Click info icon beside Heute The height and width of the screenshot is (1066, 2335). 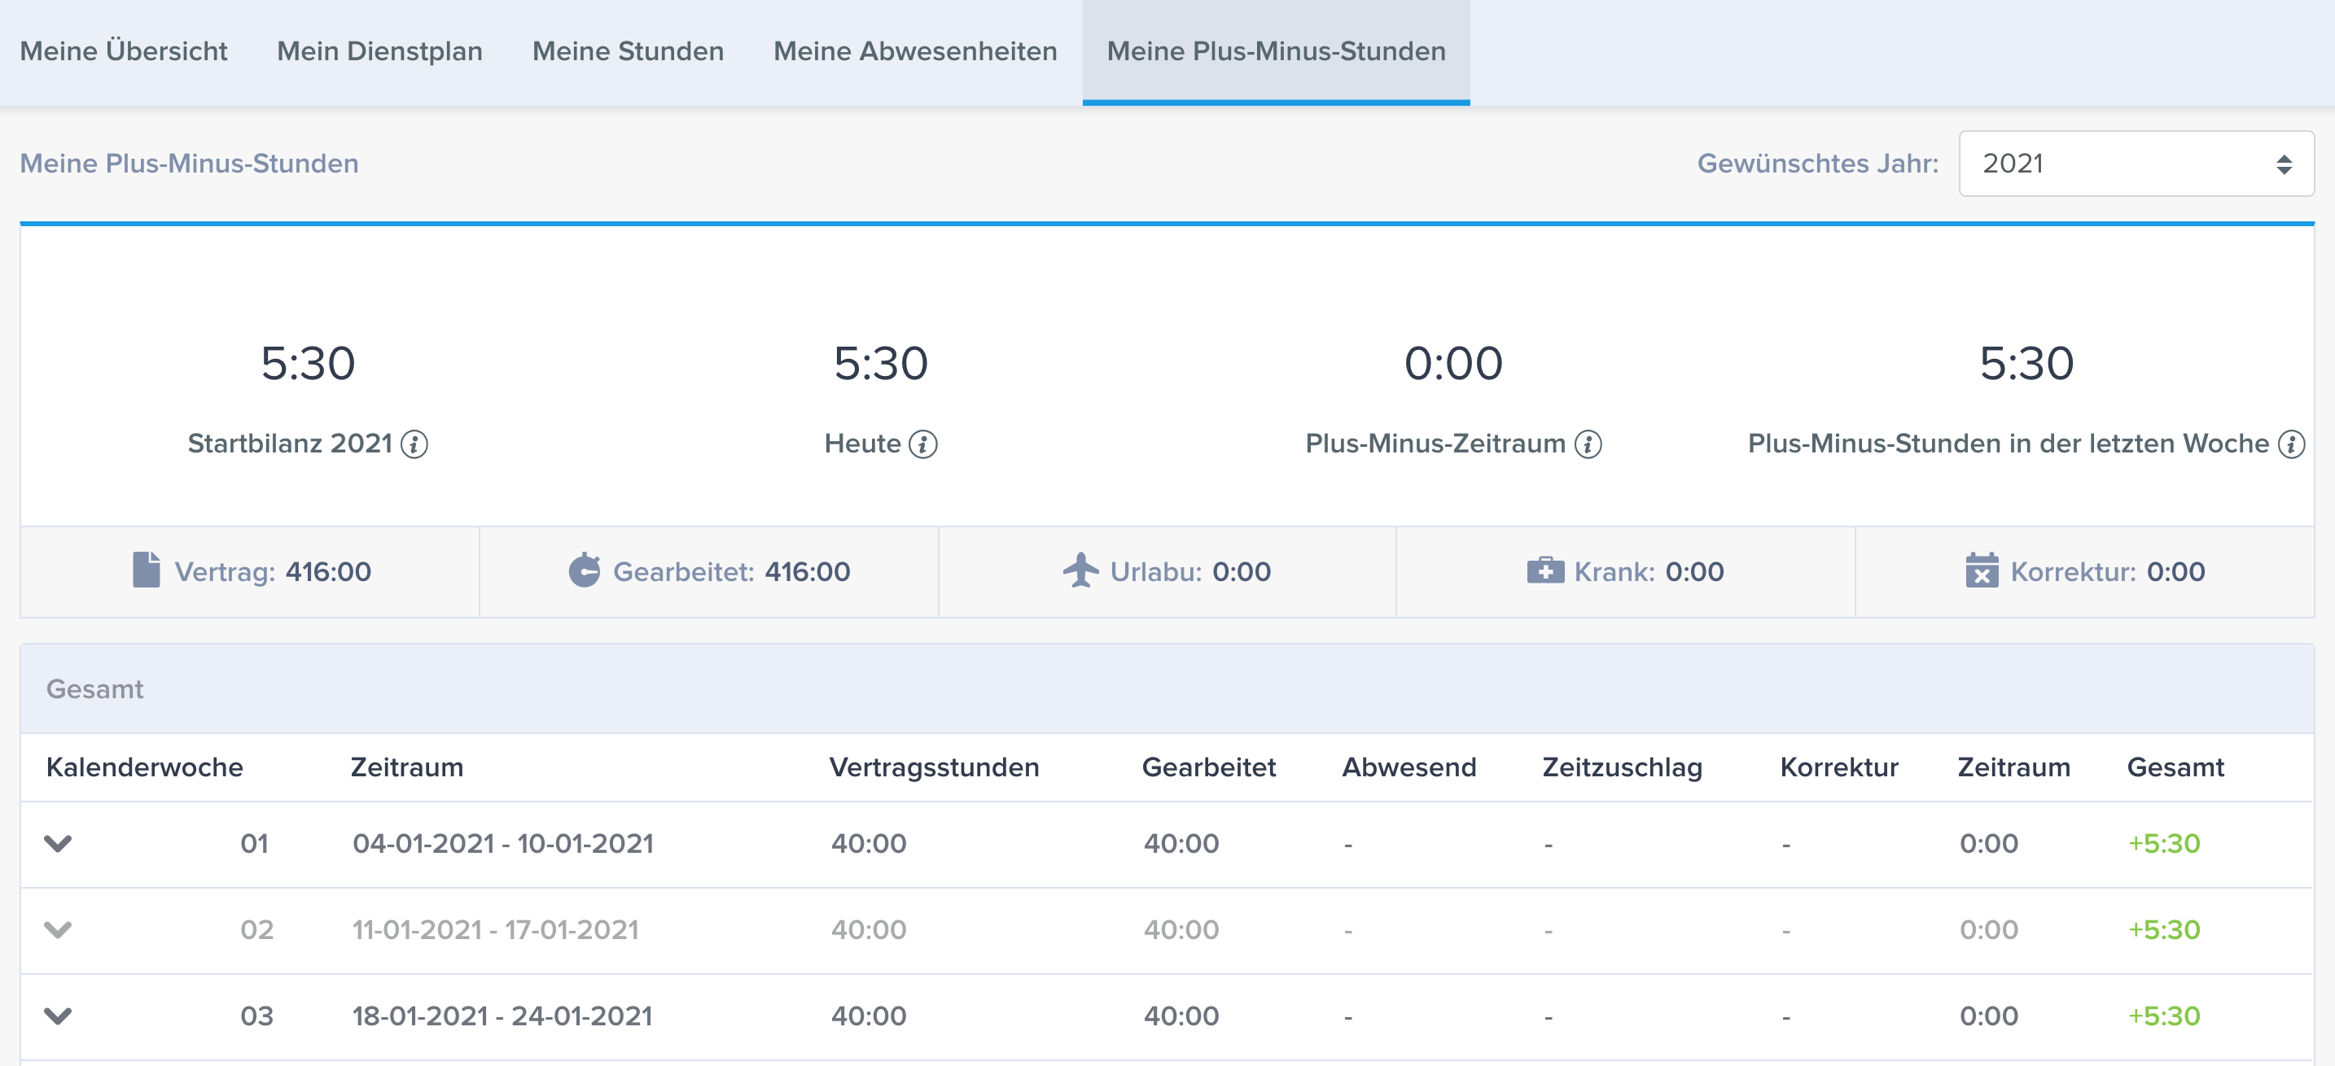[922, 443]
